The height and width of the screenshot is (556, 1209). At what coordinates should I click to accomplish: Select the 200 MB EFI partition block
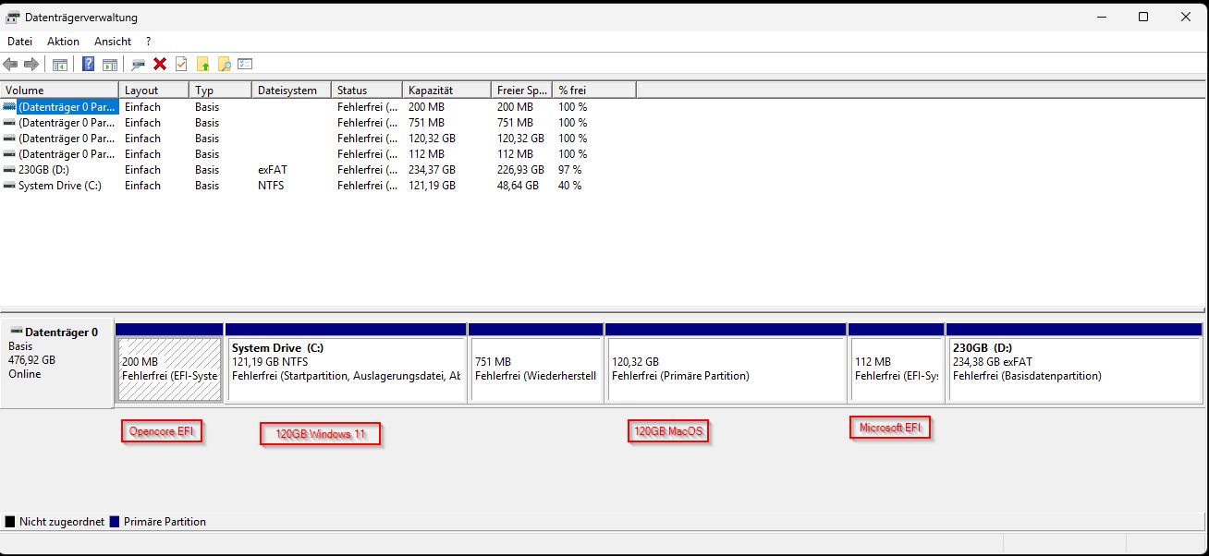(169, 369)
